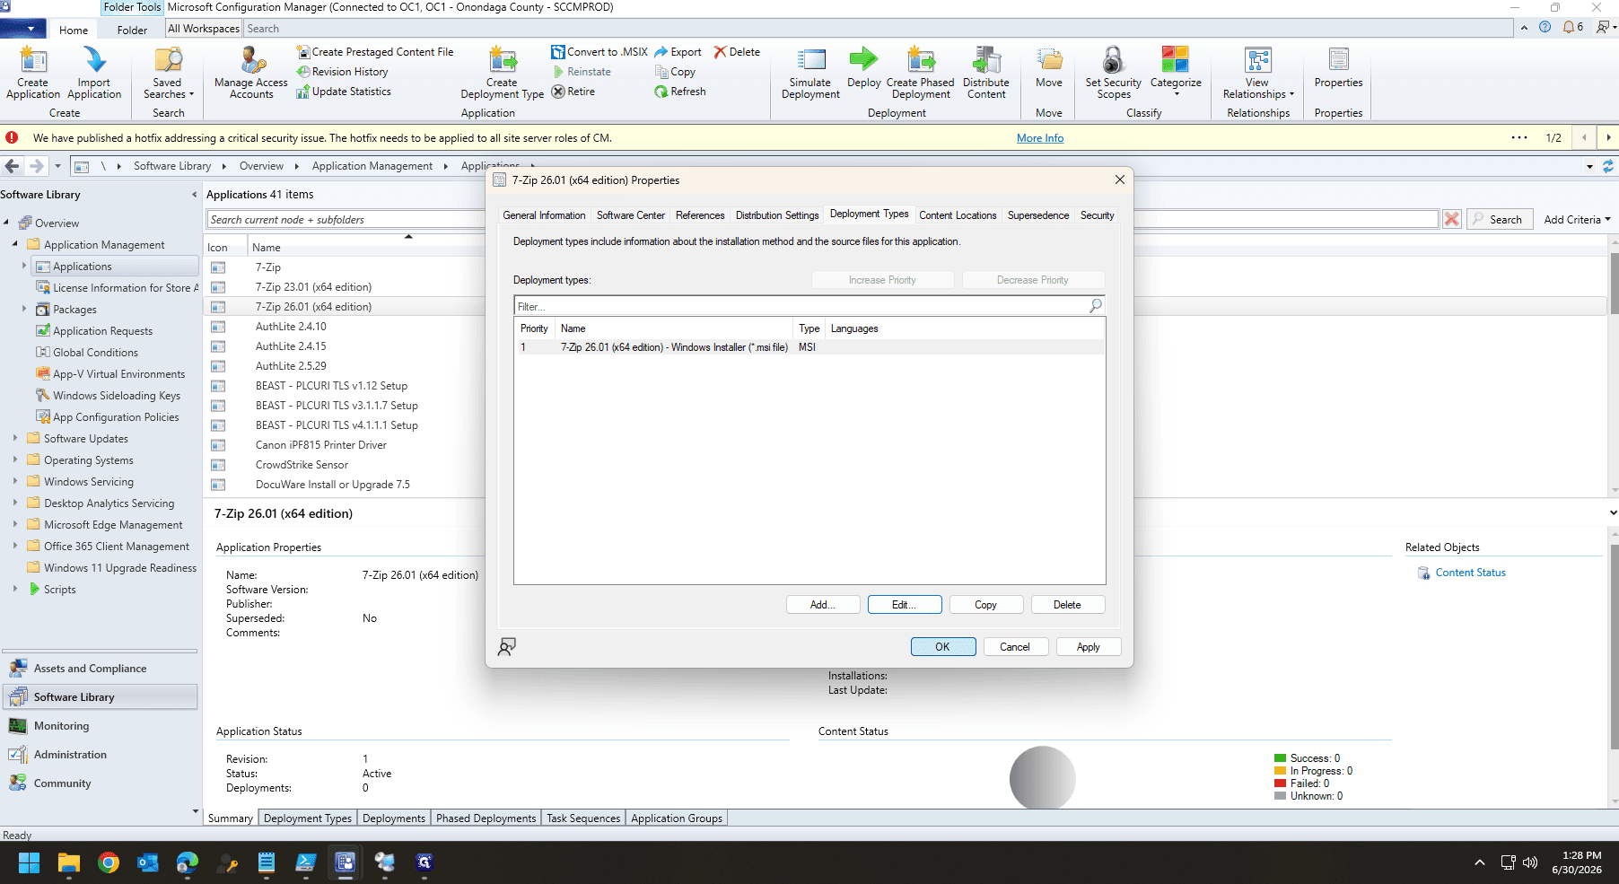
Task: Click Update Statistics
Action: coord(344,92)
